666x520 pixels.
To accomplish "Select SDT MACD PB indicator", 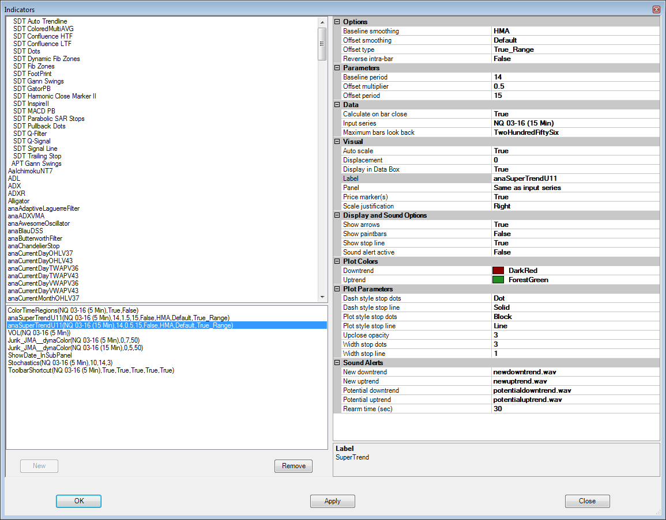I will click(x=34, y=111).
